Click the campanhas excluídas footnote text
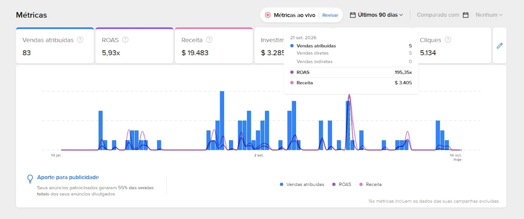 pyautogui.click(x=434, y=201)
